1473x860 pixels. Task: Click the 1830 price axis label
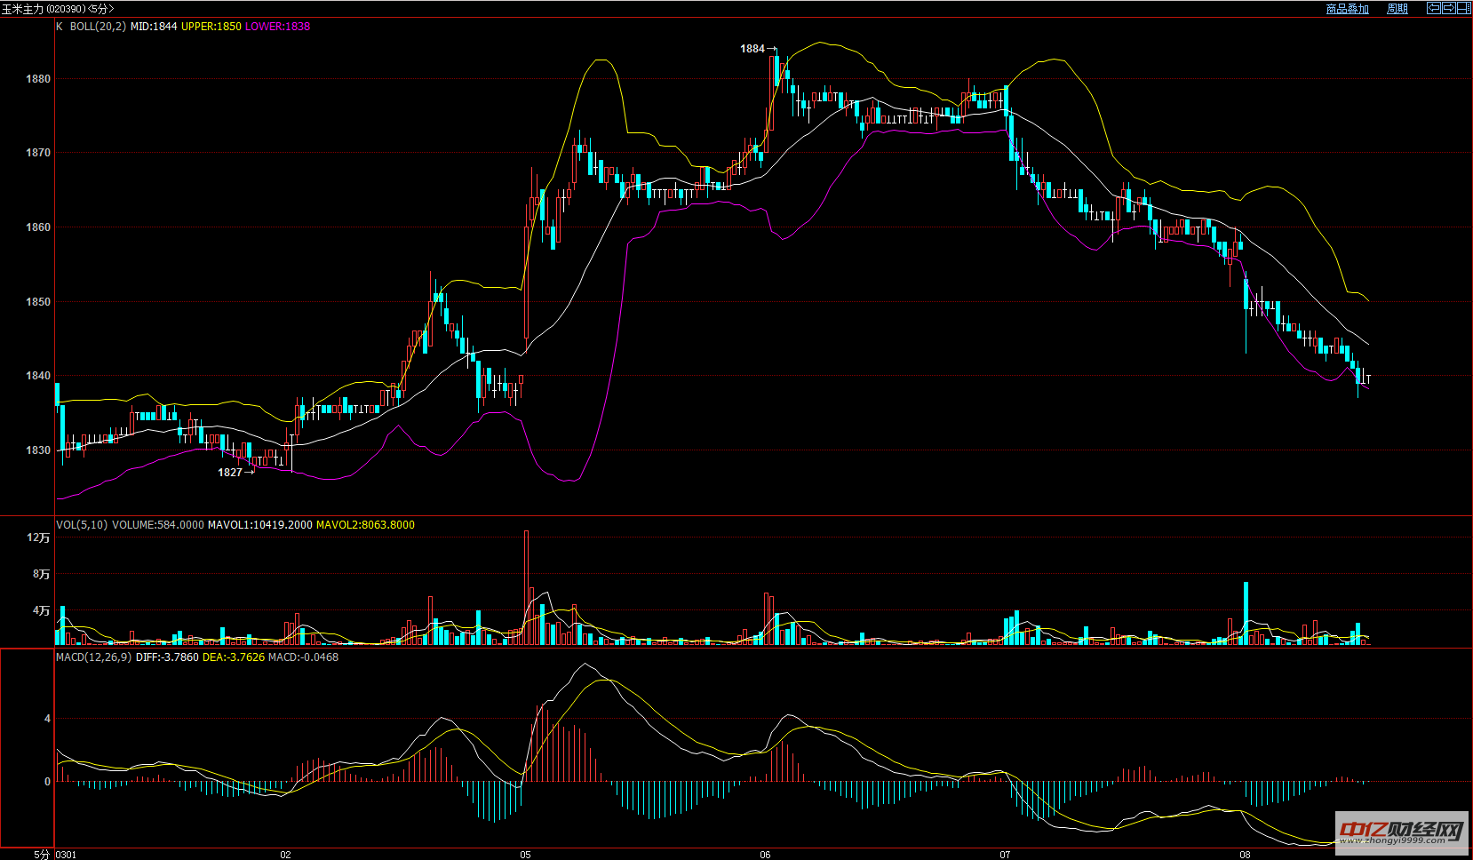[x=38, y=450]
